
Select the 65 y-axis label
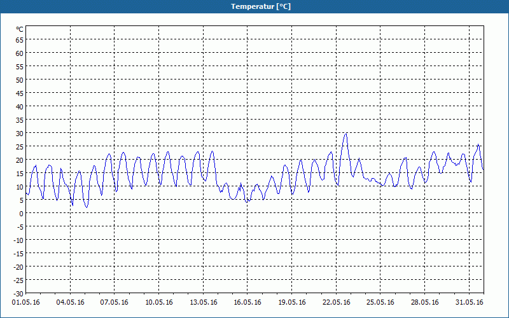click(x=20, y=40)
